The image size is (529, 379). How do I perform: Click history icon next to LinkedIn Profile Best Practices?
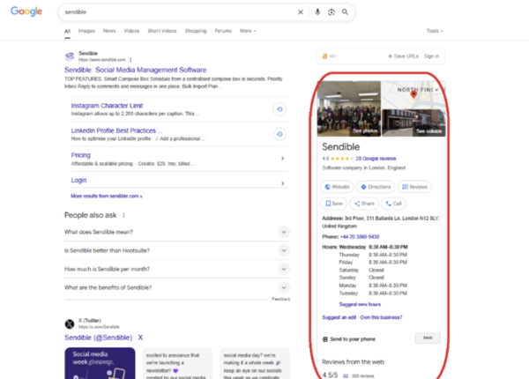click(x=279, y=134)
